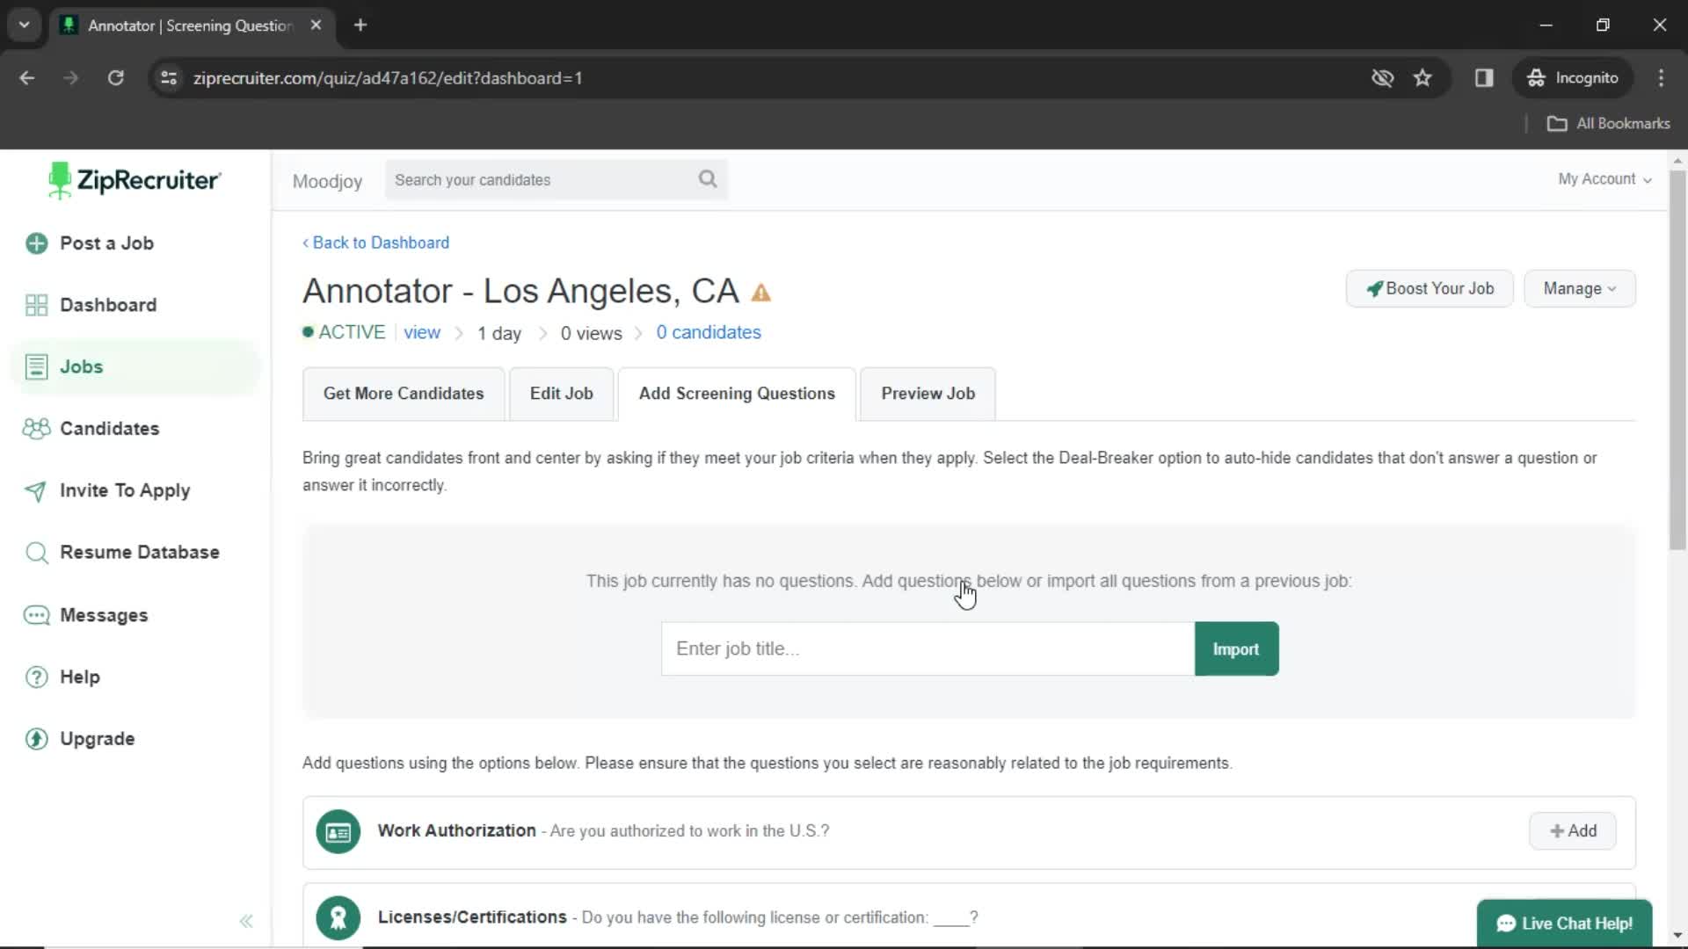Click the Back to Dashboard chevron link

click(375, 243)
